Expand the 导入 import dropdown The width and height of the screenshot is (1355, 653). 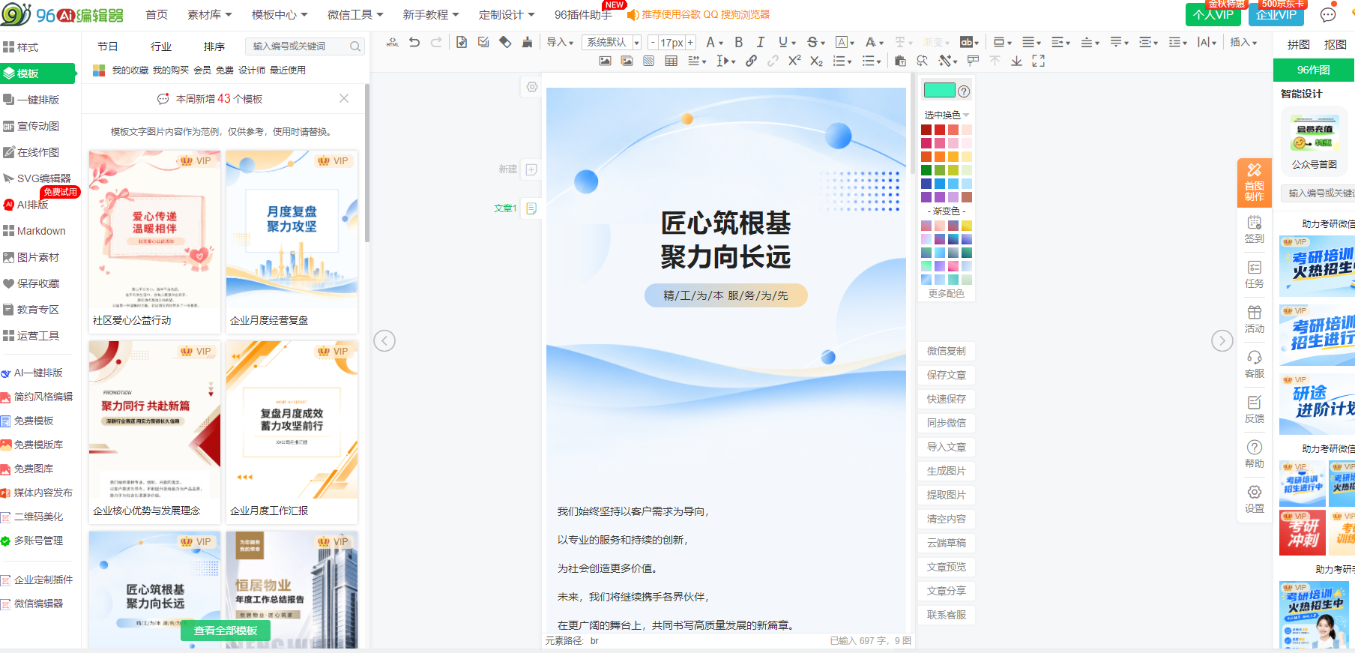[x=560, y=43]
